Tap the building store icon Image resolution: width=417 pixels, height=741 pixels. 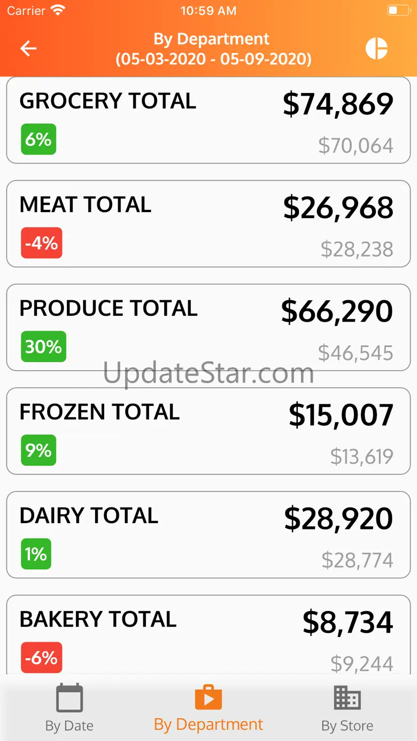coord(347,697)
